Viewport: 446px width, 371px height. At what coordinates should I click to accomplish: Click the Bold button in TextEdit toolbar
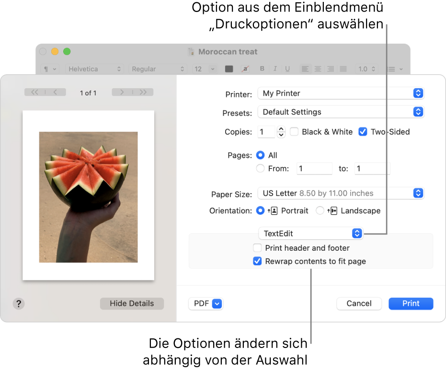262,69
